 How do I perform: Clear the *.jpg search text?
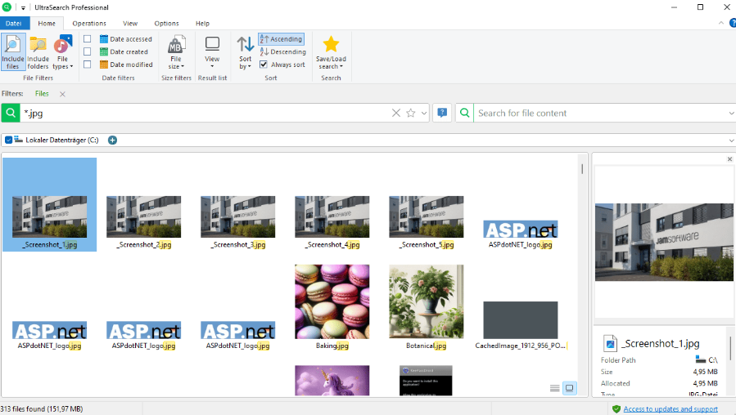coord(396,113)
